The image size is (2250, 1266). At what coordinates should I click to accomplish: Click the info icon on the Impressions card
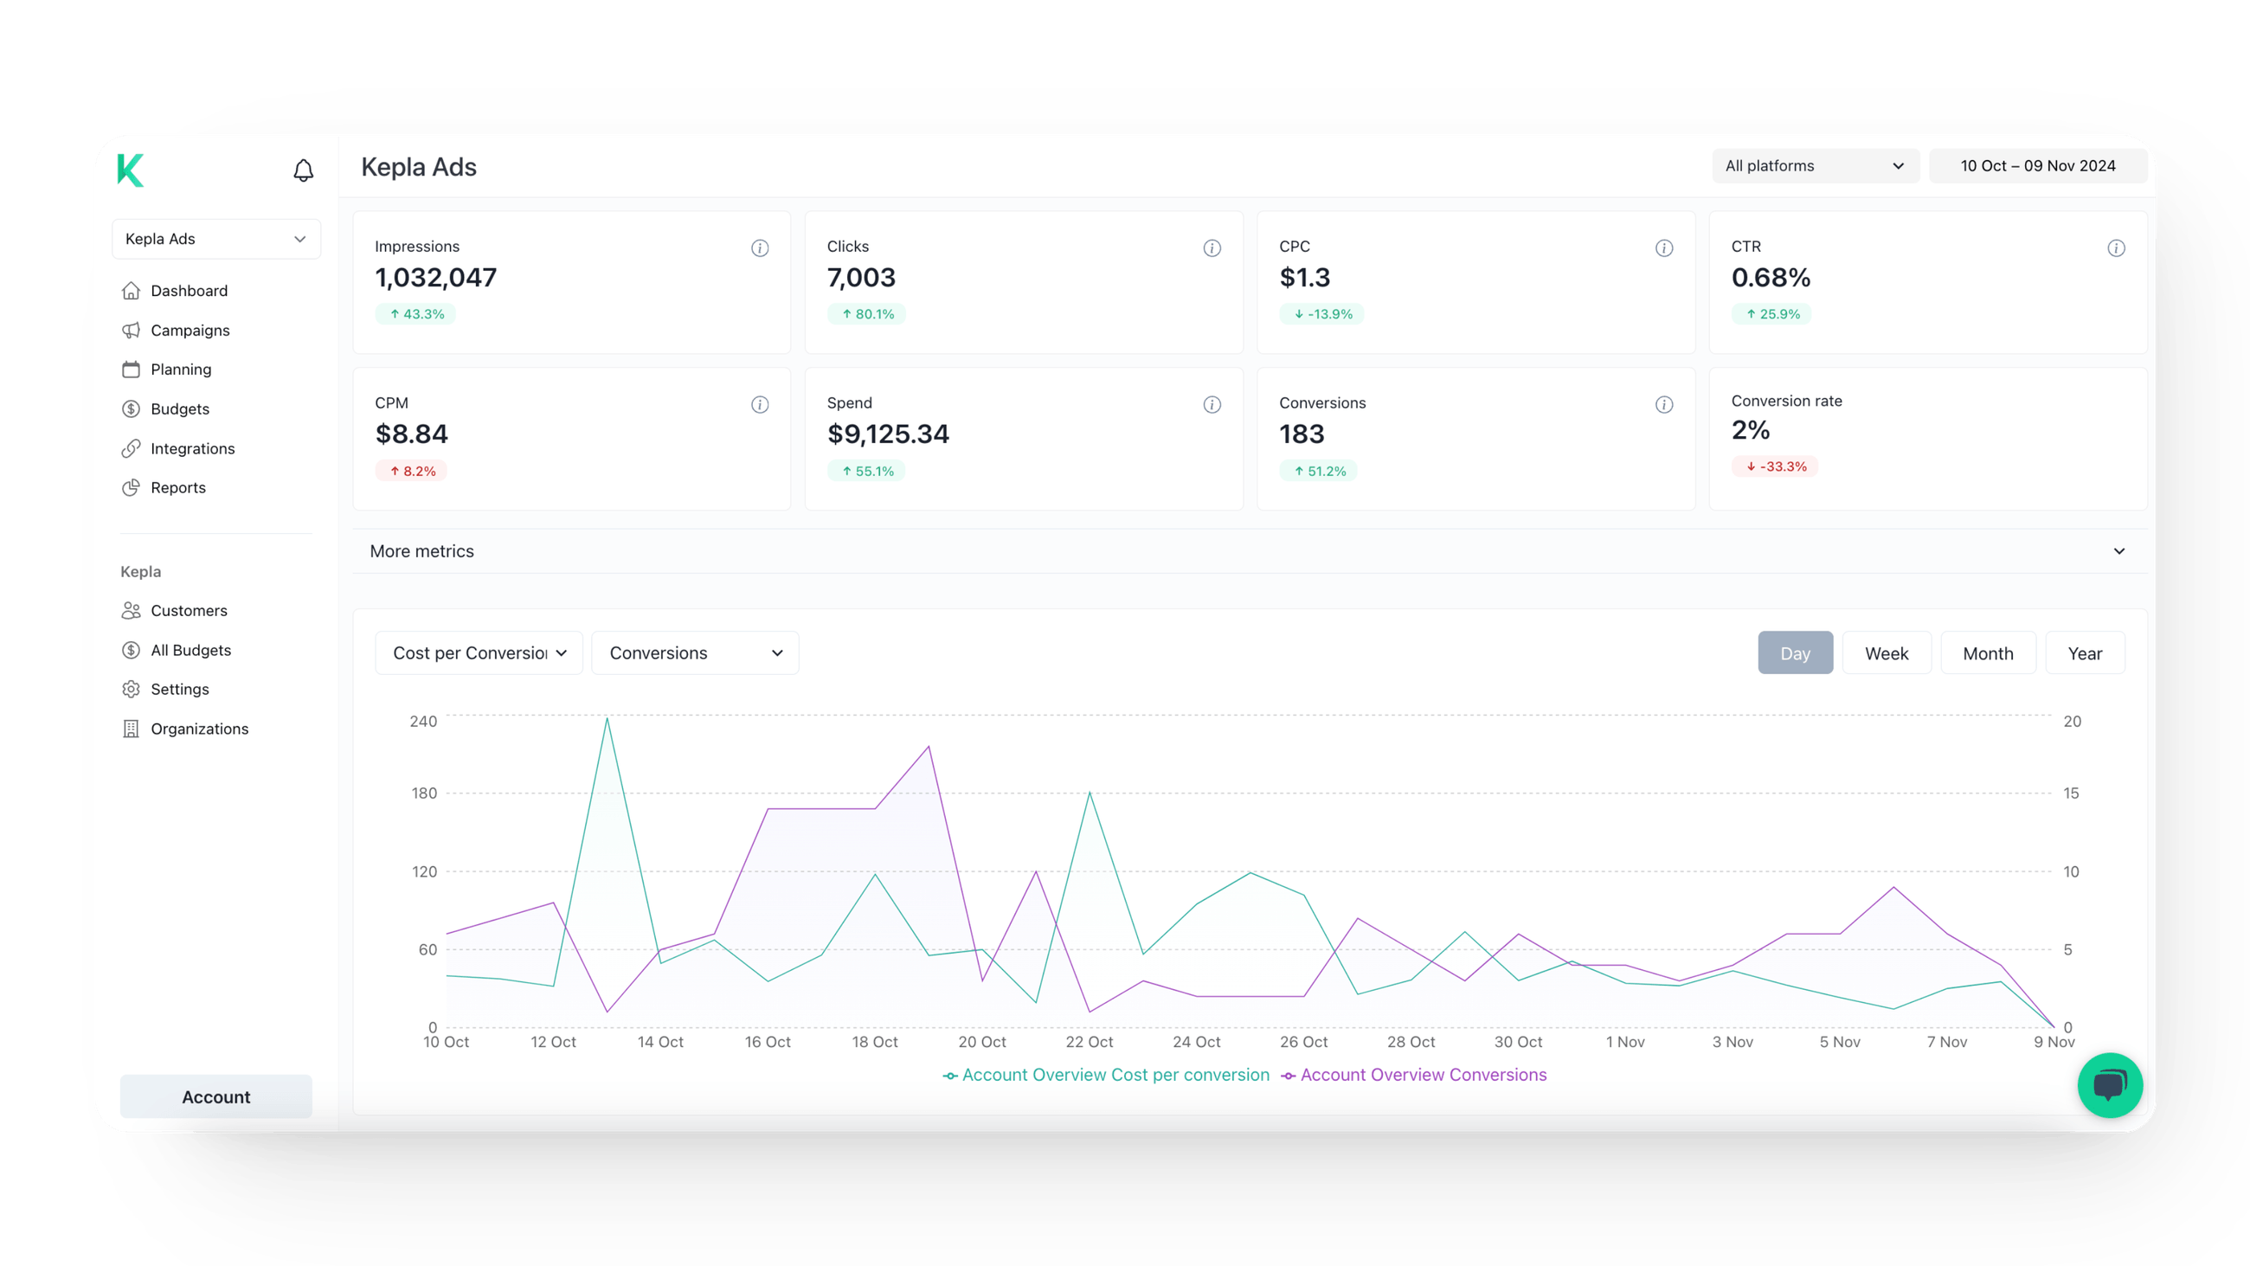point(759,248)
